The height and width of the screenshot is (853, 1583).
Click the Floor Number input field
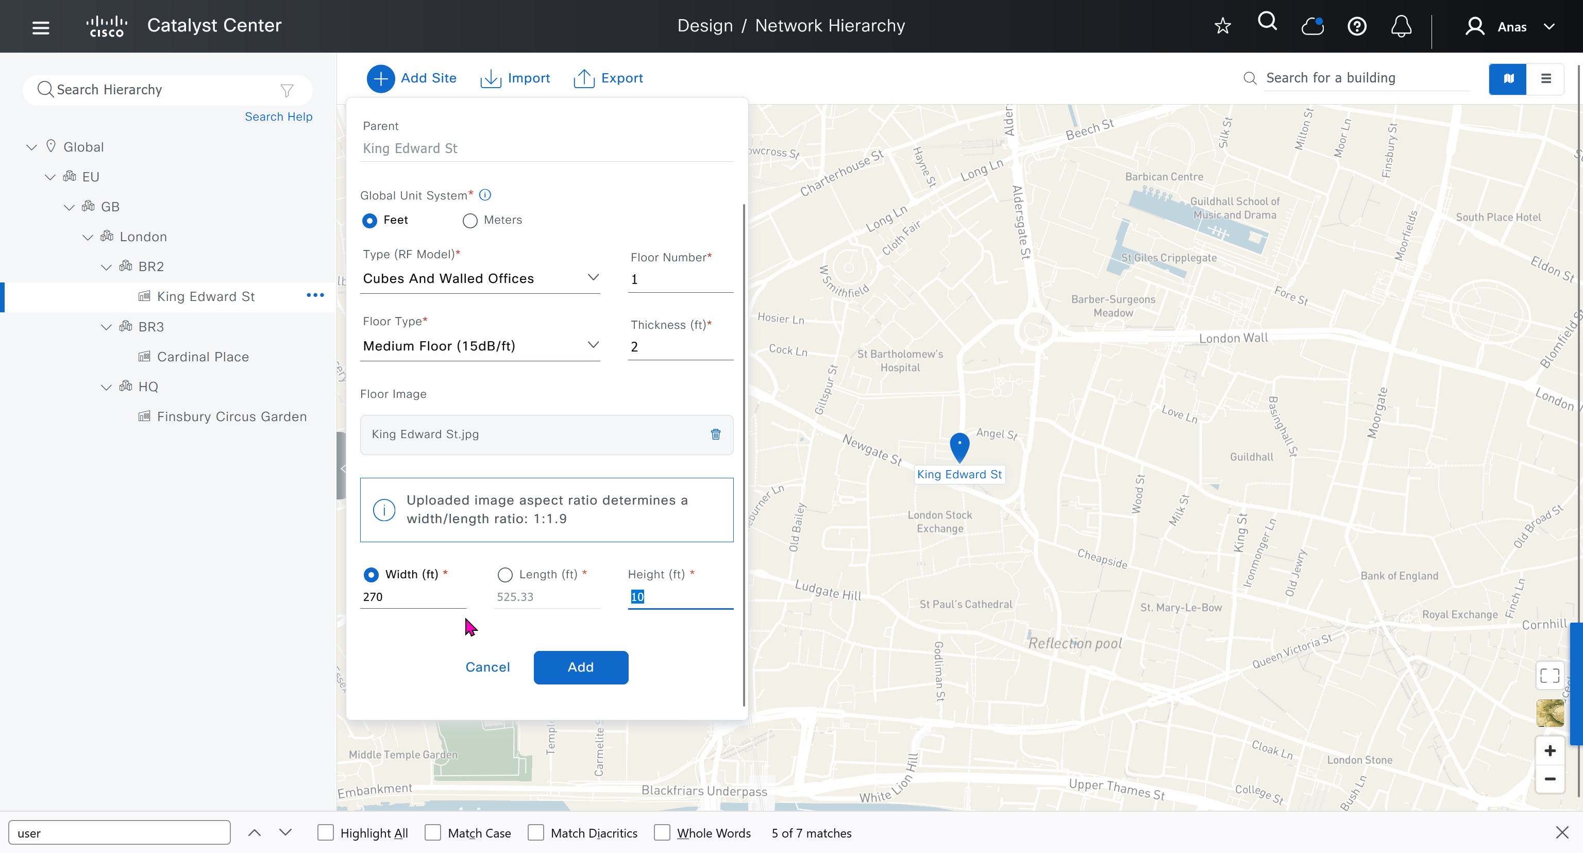680,280
